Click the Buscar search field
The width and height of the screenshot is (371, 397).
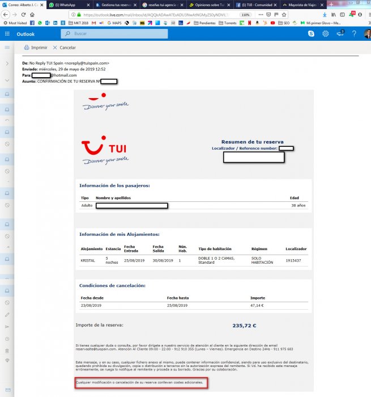coord(114,33)
